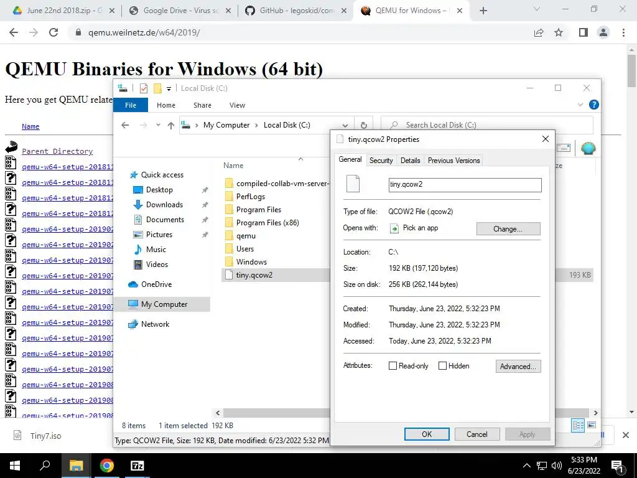
Task: Open network status in system tray
Action: coord(542,466)
